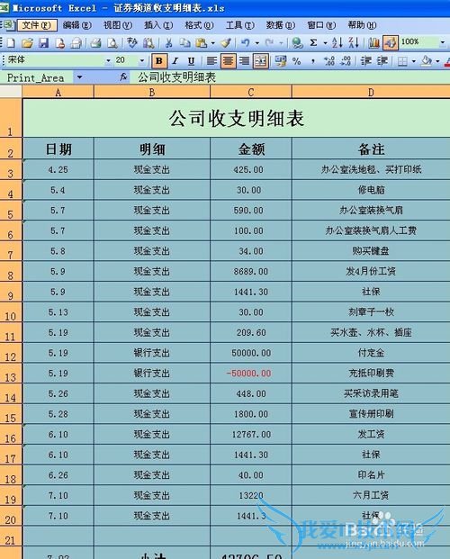Click the insert function fx icon
Image resolution: width=450 pixels, height=559 pixels.
click(x=123, y=77)
